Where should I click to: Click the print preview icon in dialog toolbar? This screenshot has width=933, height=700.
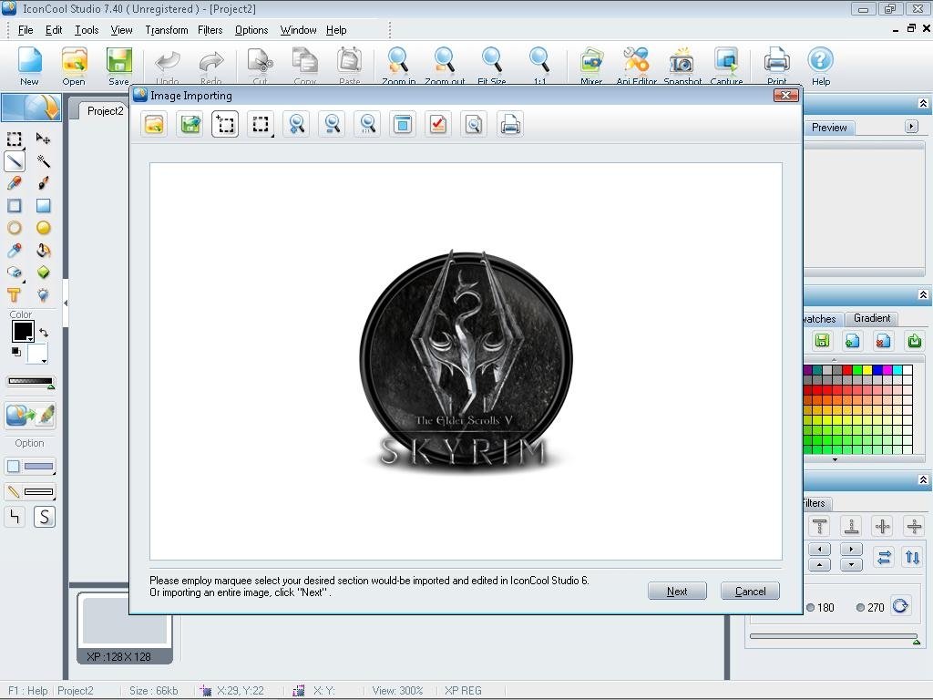[474, 124]
